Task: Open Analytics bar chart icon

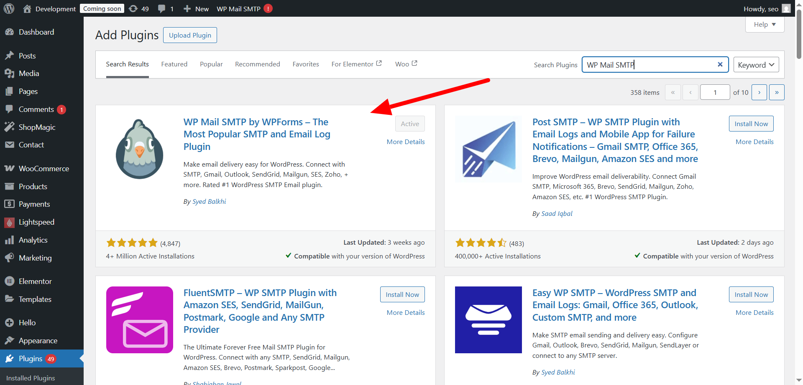Action: (x=10, y=240)
